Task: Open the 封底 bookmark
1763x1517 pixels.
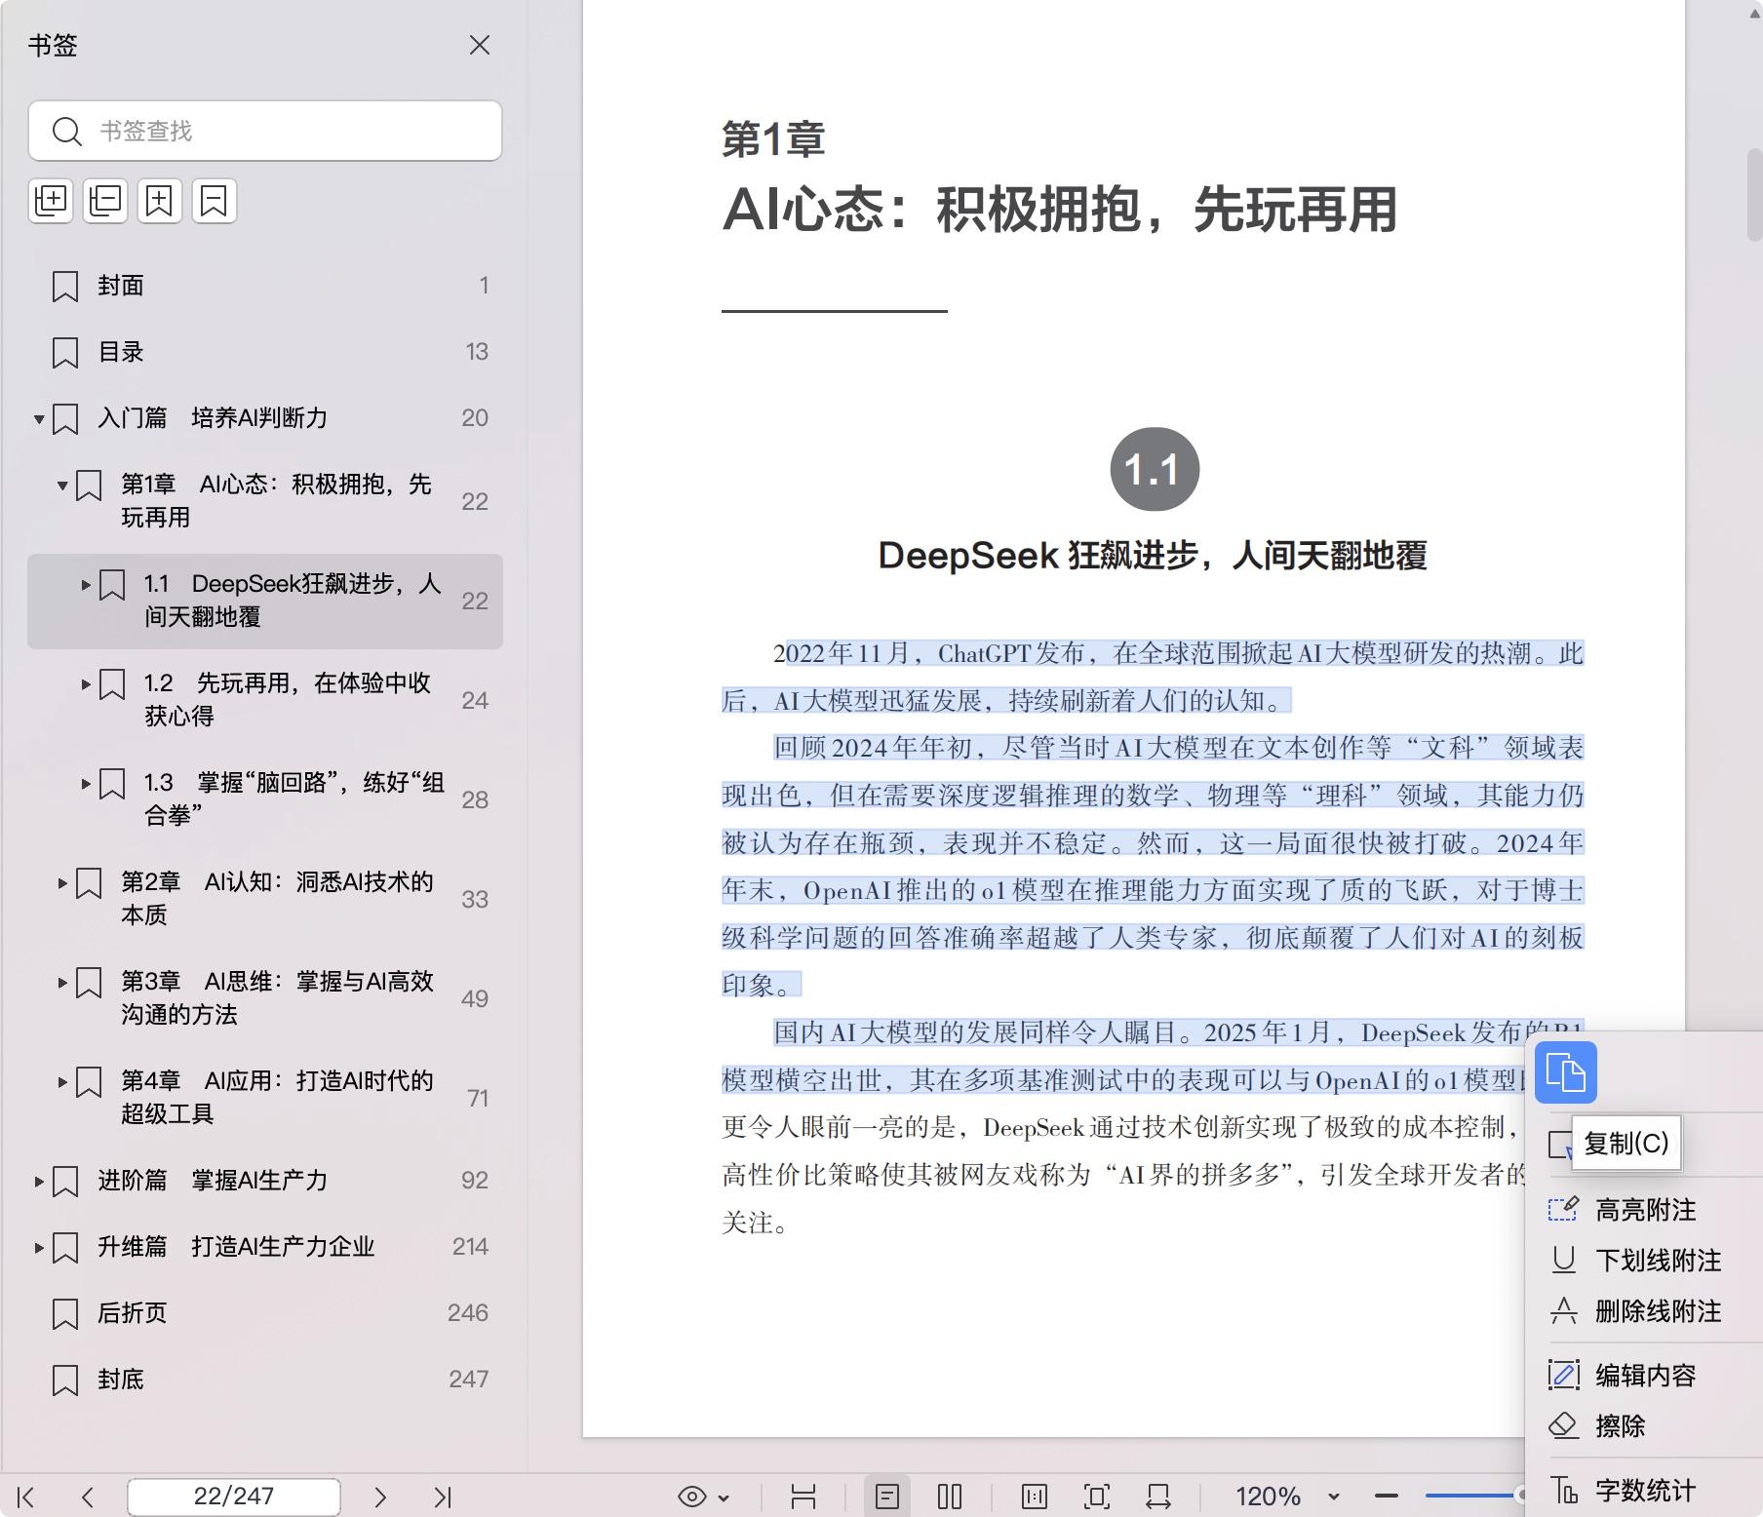Action: [265, 1380]
